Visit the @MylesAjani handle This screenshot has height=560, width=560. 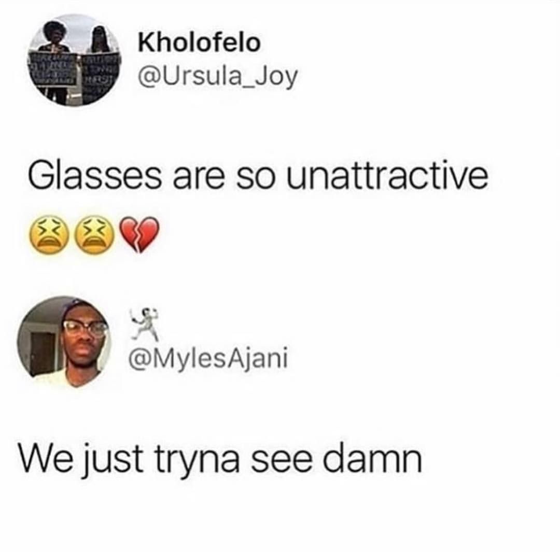208,359
